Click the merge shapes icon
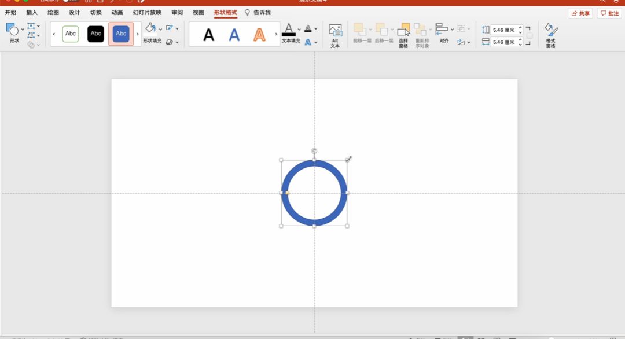 coord(31,45)
